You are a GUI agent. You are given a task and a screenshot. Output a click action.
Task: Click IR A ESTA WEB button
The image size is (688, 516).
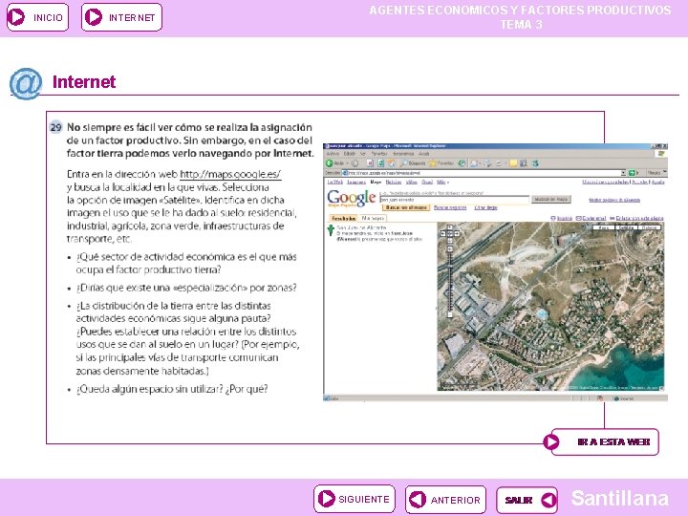(x=602, y=441)
